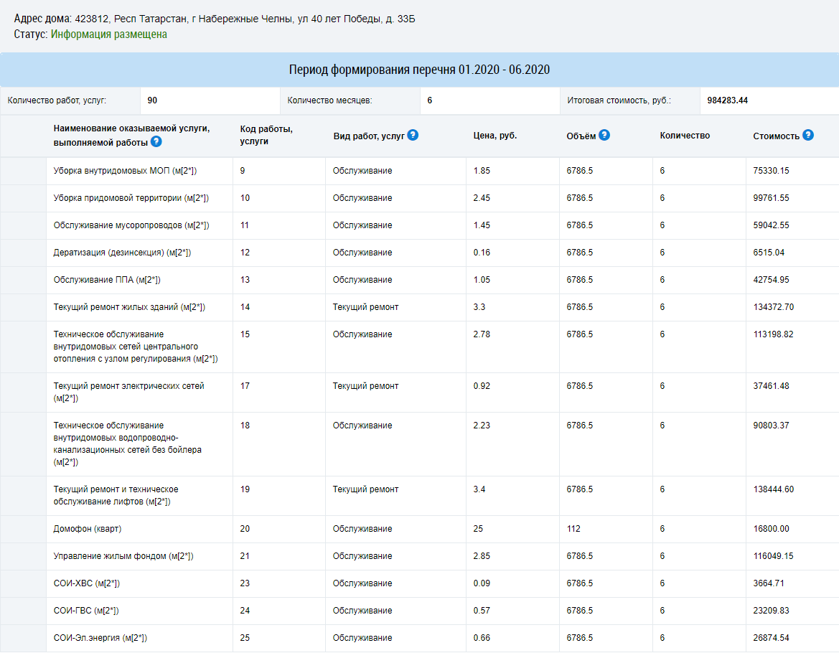
Task: Click help icon beside Вид работ, услуг
Action: (413, 136)
